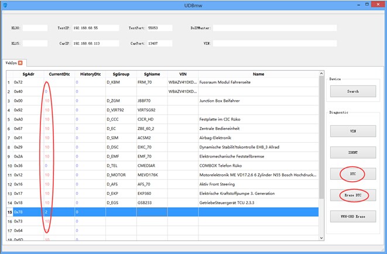387x254 pixels.
Task: Select CICR_HD name cell
Action: 152,119
